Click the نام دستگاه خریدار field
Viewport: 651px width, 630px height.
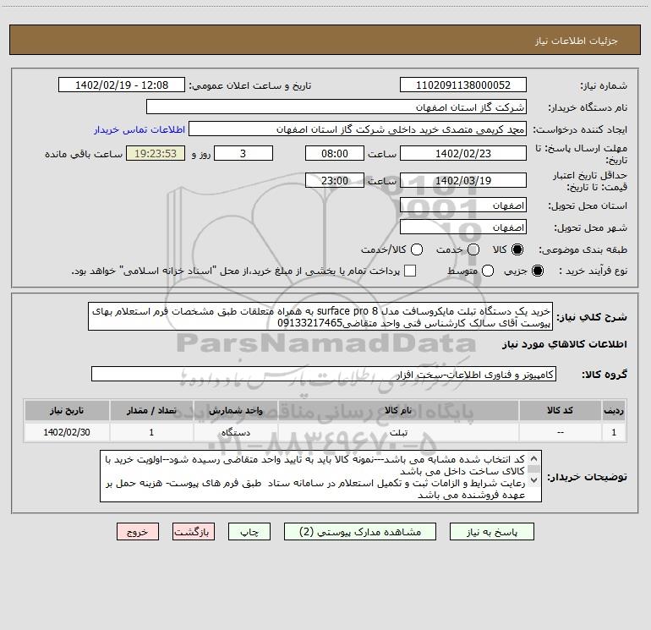pyautogui.click(x=336, y=107)
